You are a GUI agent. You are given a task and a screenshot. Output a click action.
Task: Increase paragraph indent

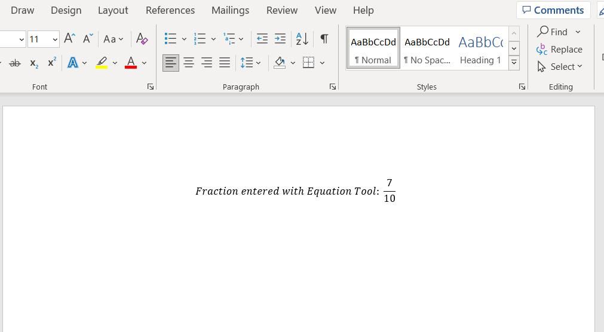click(280, 39)
